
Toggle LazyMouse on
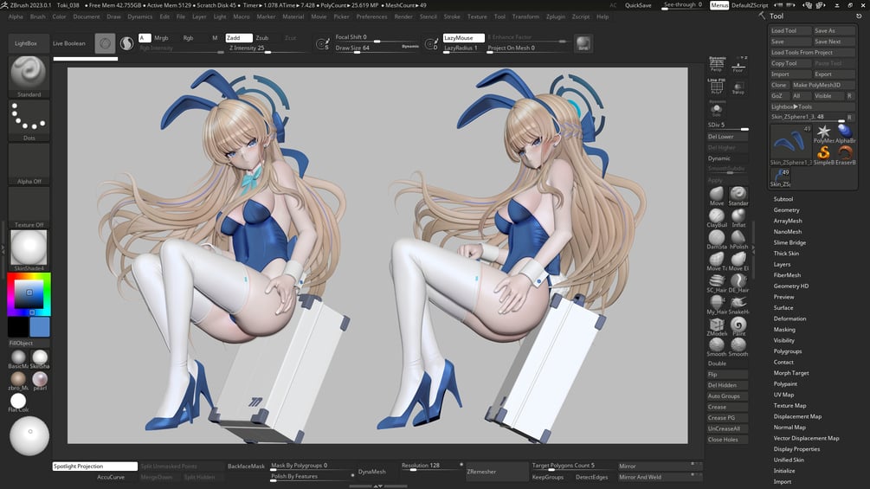point(464,38)
